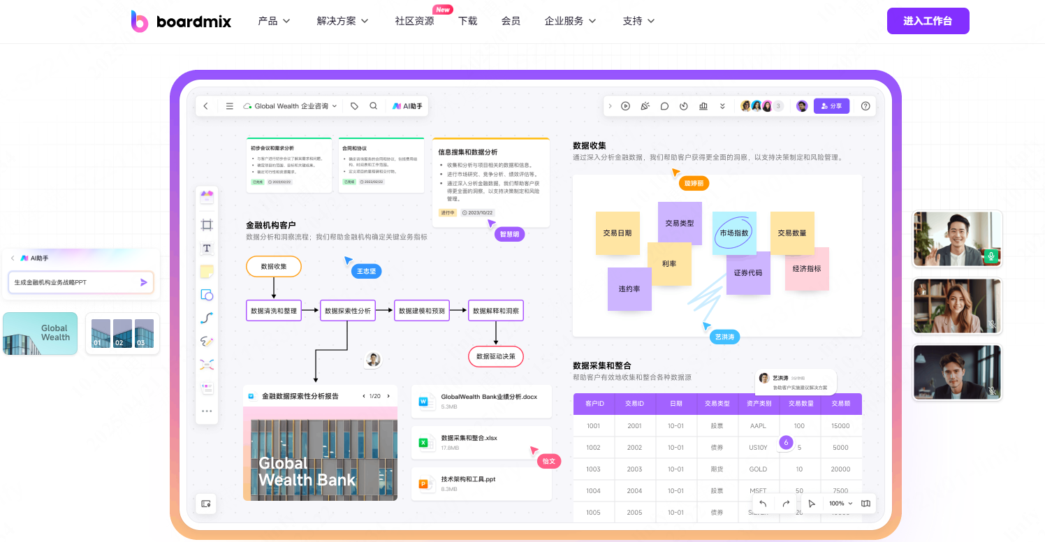Expand the 支持 dropdown menu
The width and height of the screenshot is (1045, 542).
(638, 21)
